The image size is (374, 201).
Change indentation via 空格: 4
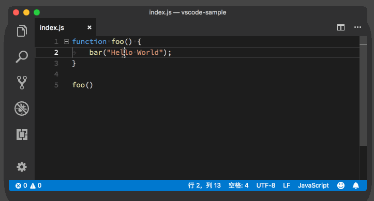(238, 185)
